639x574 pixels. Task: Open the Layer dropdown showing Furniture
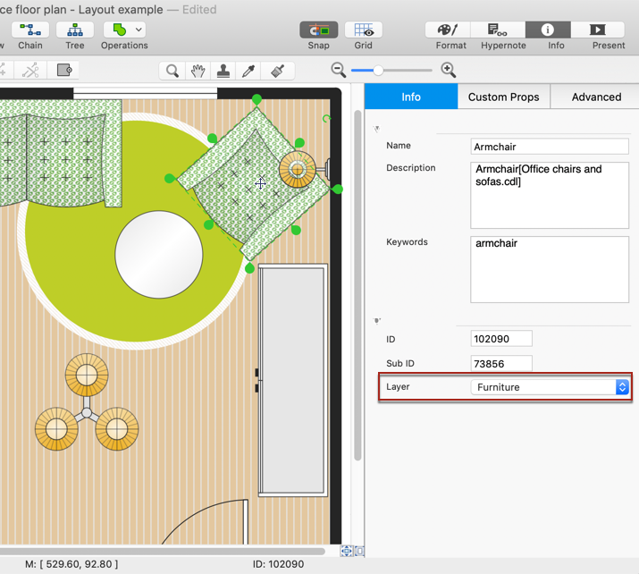point(551,387)
